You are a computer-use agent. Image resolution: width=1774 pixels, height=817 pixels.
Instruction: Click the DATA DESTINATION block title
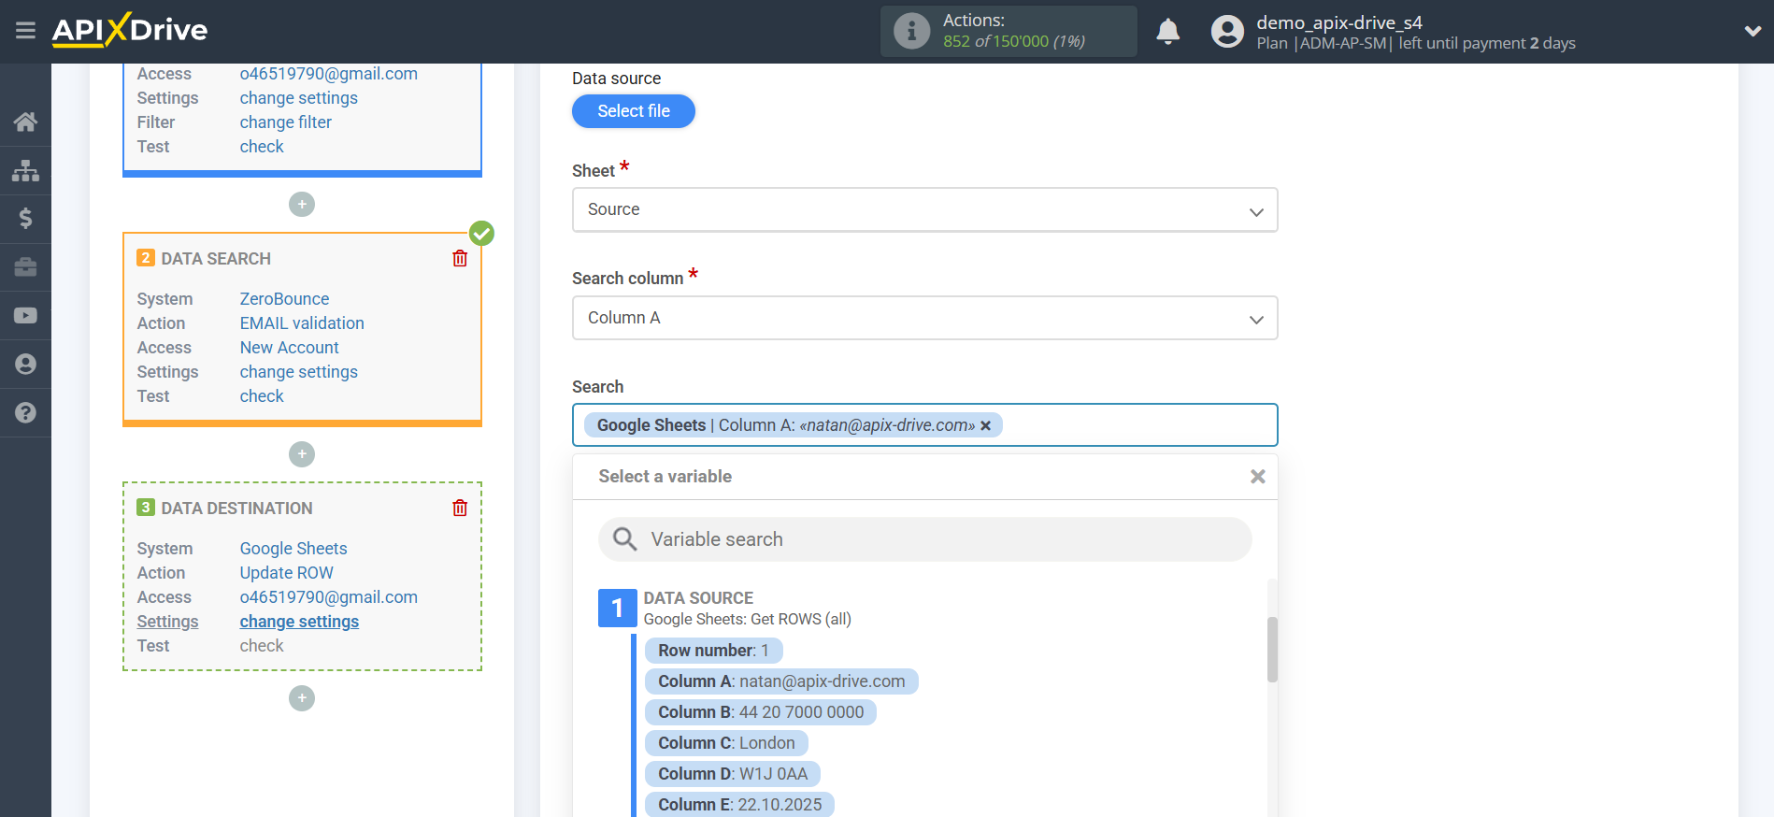coord(236,509)
